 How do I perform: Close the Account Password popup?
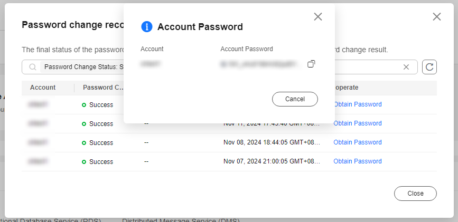318,17
